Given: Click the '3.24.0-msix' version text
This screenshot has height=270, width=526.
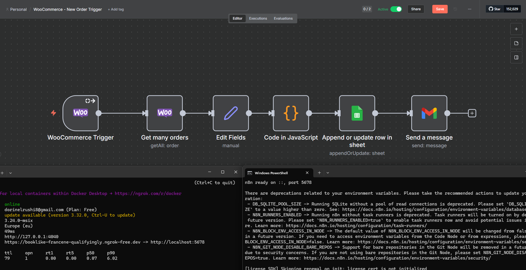Looking at the screenshot, I should pyautogui.click(x=19, y=221).
